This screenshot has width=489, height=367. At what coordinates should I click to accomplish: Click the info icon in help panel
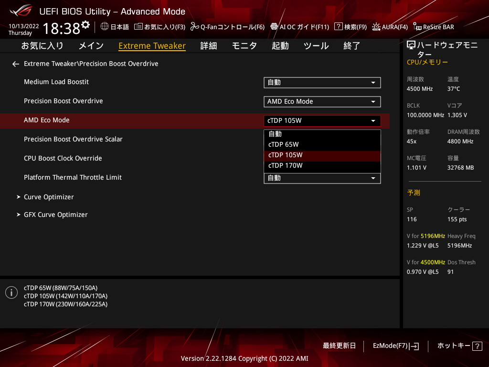tap(11, 292)
